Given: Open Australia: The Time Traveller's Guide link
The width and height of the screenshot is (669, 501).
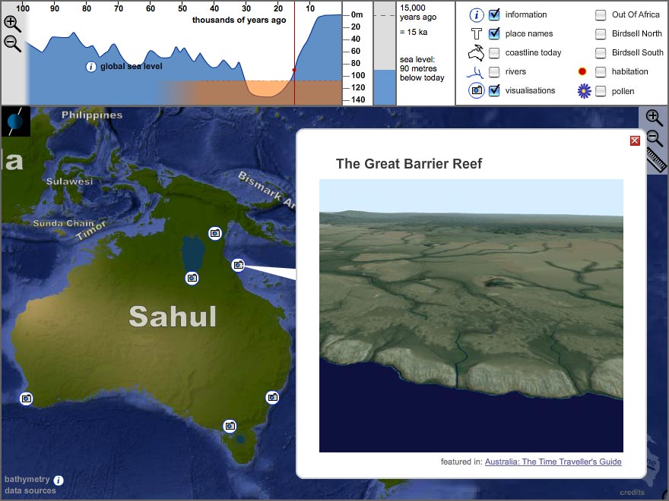Looking at the screenshot, I should tap(553, 462).
